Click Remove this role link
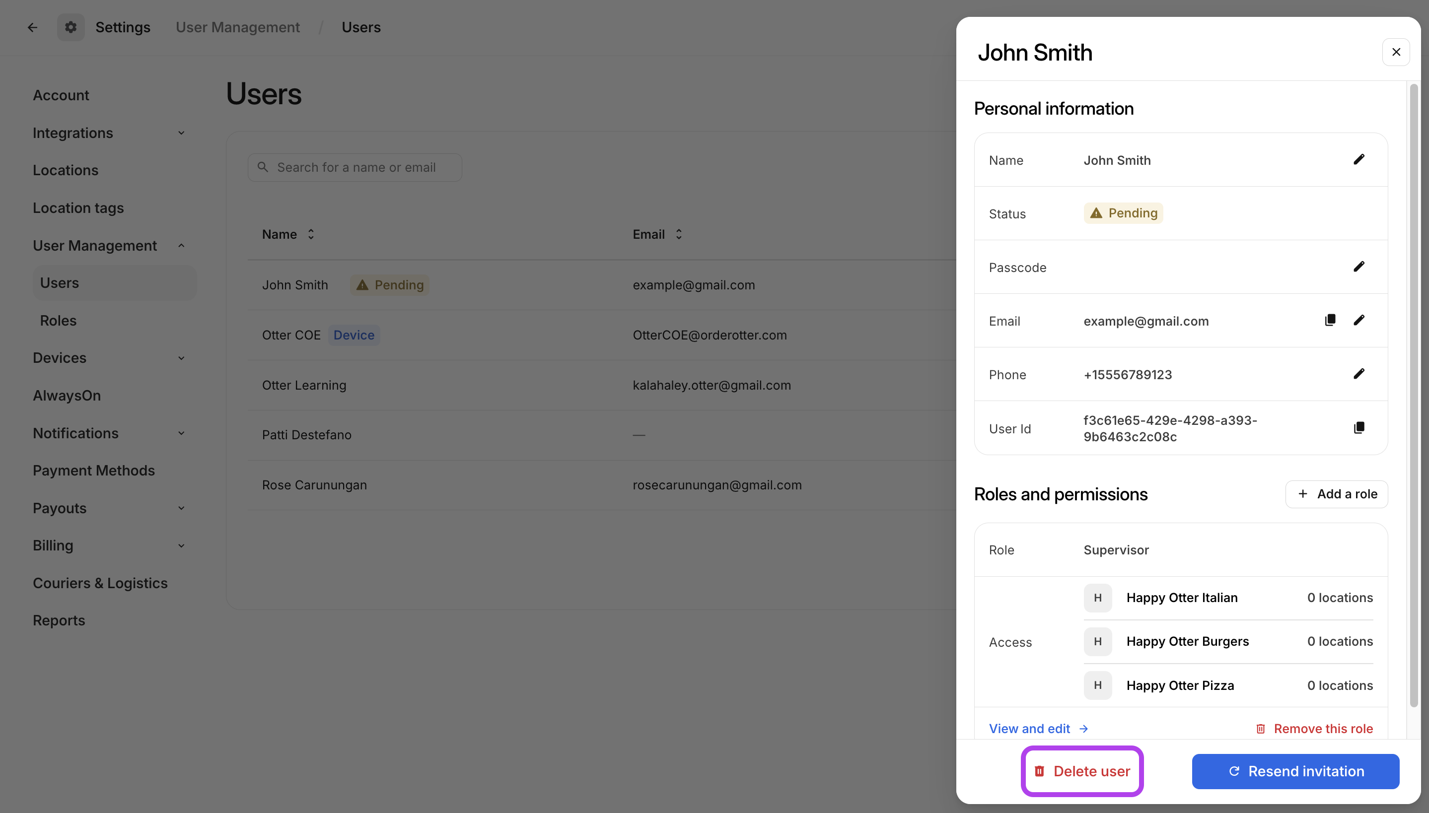This screenshot has width=1429, height=813. click(1314, 728)
